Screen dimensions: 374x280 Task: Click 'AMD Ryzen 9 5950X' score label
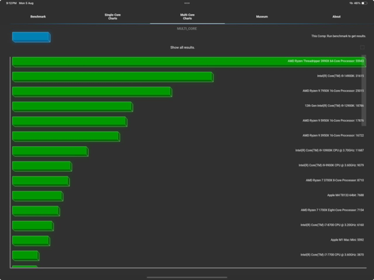333,120
